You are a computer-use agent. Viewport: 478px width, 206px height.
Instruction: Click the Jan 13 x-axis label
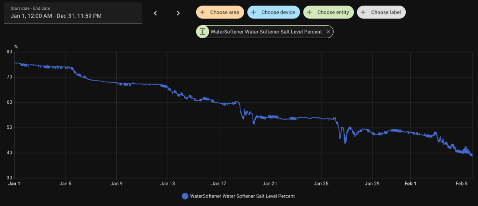point(168,183)
